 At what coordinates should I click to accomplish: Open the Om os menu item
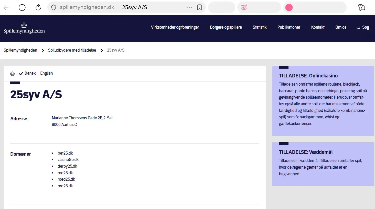[x=341, y=27]
